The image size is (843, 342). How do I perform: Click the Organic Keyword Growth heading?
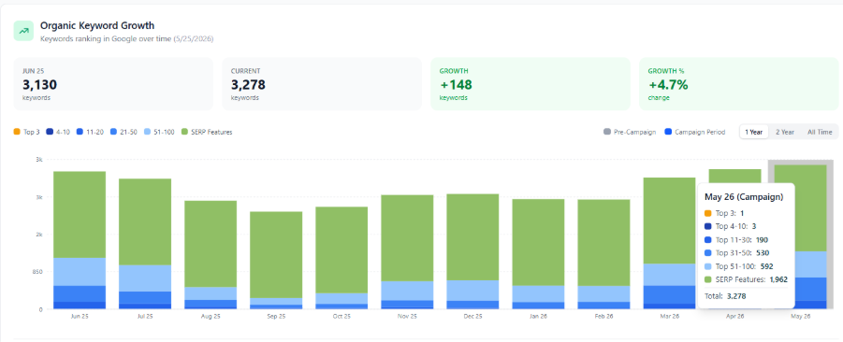[x=97, y=25]
